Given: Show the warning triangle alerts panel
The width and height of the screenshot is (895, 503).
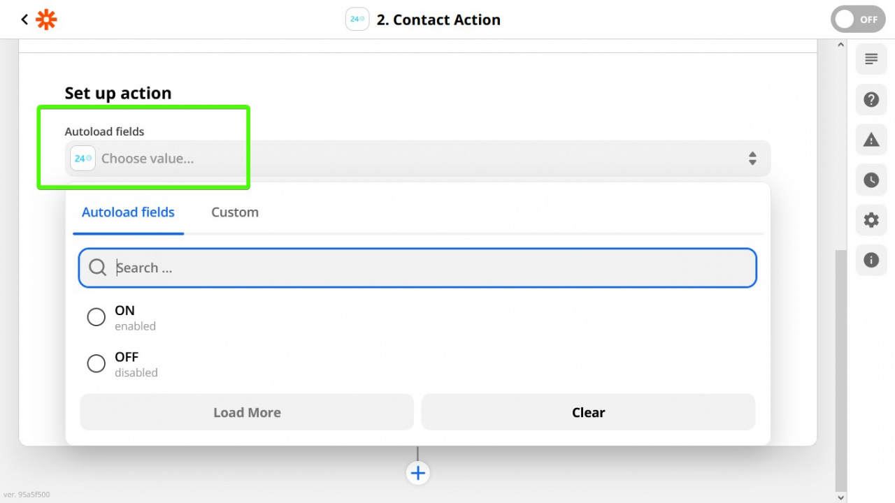Looking at the screenshot, I should tap(871, 140).
